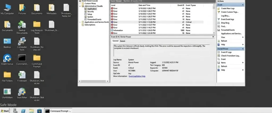Open the file explorer taskbar icon
This screenshot has width=272, height=113.
pyautogui.click(x=31, y=111)
